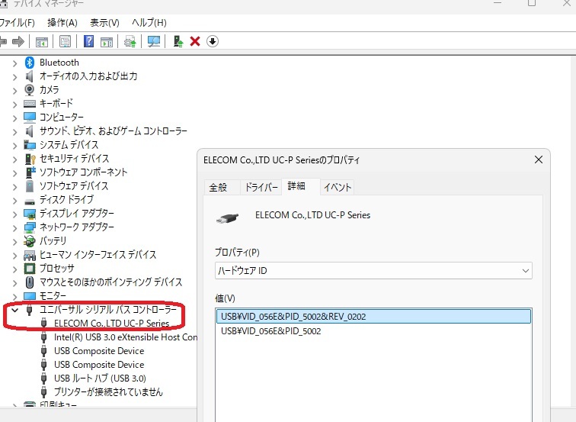This screenshot has height=422, width=576.
Task: Select キーボード category label
Action: click(x=56, y=103)
